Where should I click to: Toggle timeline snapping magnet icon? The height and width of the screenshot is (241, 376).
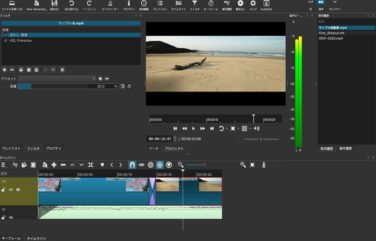pos(133,164)
